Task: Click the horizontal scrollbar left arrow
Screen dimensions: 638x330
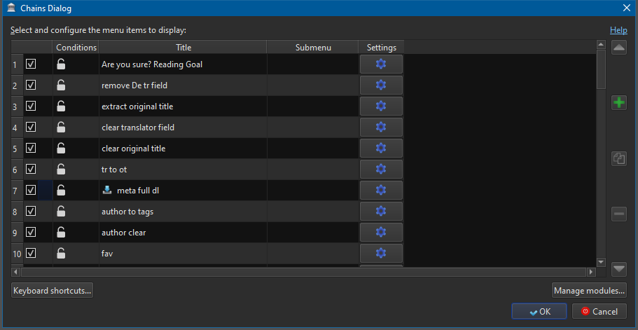Action: tap(16, 271)
